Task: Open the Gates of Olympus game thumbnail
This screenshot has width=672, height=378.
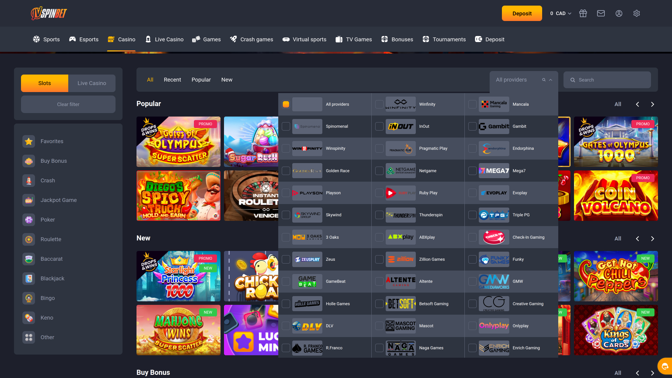Action: coord(178,142)
